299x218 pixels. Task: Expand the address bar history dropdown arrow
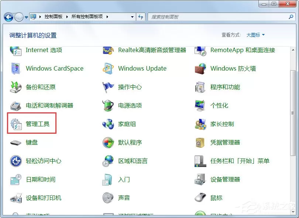[x=132, y=17]
